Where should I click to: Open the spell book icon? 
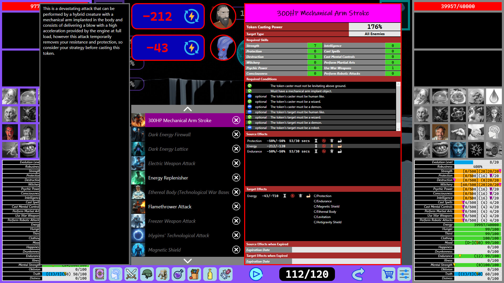point(100,274)
